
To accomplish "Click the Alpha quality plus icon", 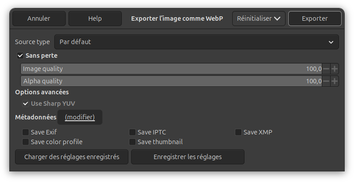I will (x=335, y=81).
